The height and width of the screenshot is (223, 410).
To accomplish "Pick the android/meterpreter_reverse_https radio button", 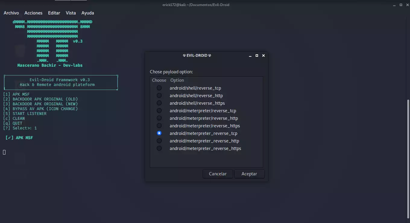I will (x=159, y=148).
